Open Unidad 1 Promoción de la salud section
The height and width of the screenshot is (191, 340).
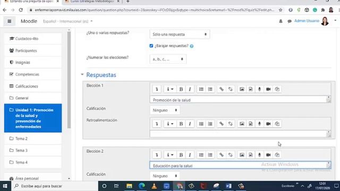point(33,118)
